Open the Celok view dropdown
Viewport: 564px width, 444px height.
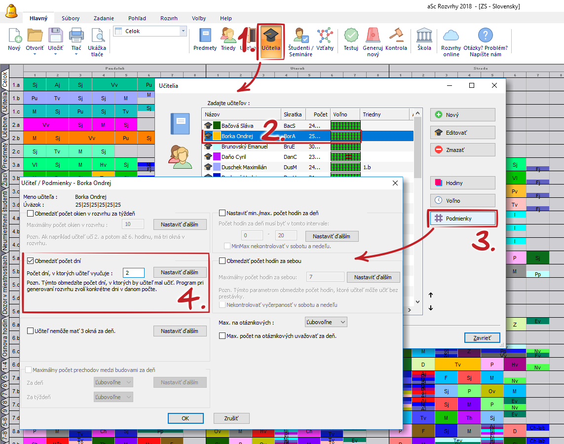pyautogui.click(x=184, y=31)
